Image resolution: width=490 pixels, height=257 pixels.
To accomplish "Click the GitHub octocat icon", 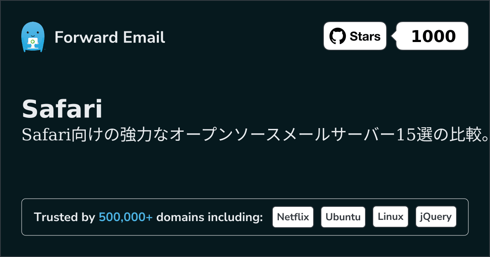I will (x=337, y=36).
